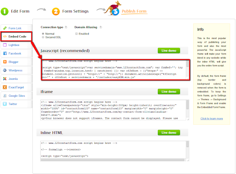Click the green step 1 circle icon

4,11
